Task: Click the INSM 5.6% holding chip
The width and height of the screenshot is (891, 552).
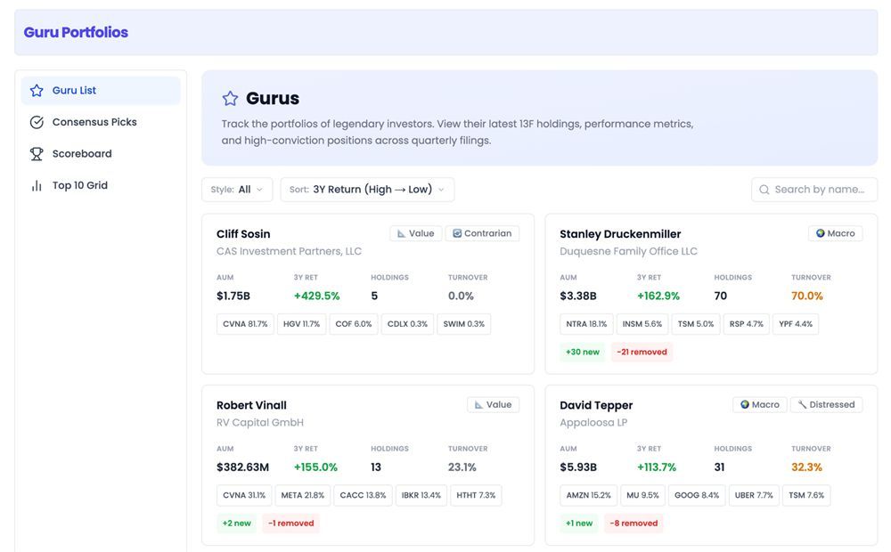Action: (642, 324)
